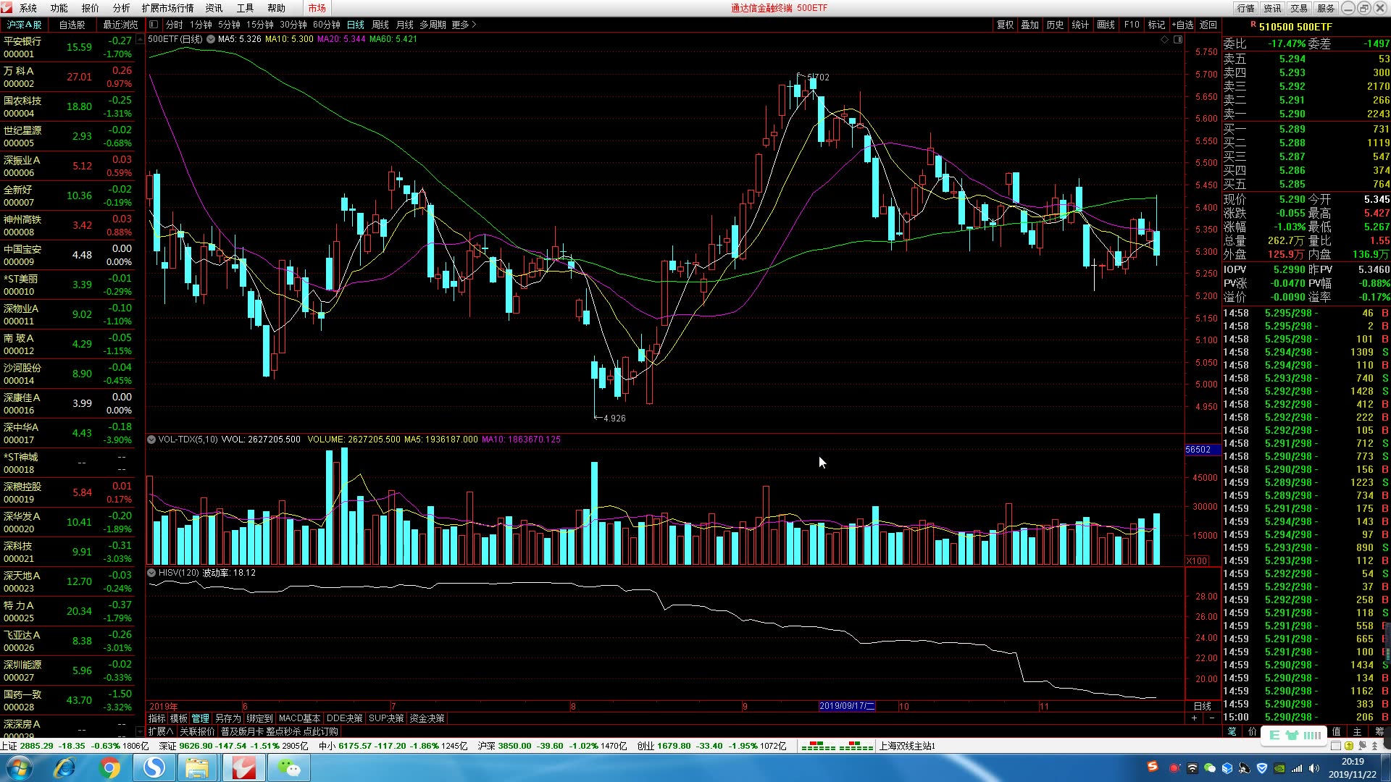The width and height of the screenshot is (1391, 782).
Task: Click the yellow upload icon in status bar
Action: [x=1348, y=746]
